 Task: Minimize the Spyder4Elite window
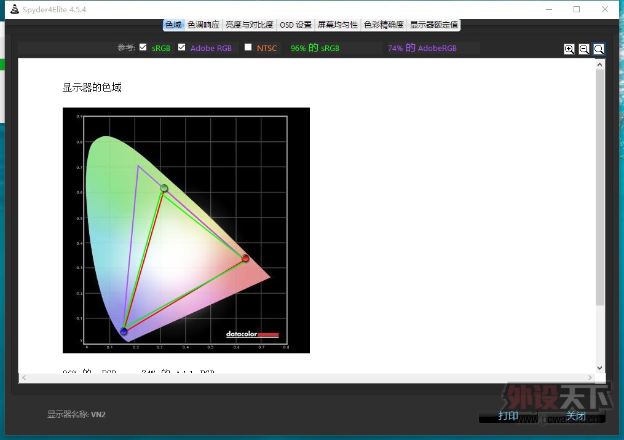tap(549, 9)
